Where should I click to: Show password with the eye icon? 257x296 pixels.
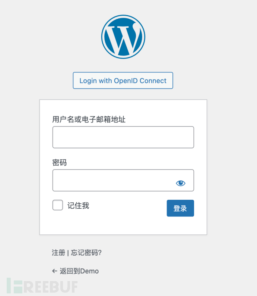[x=181, y=183]
